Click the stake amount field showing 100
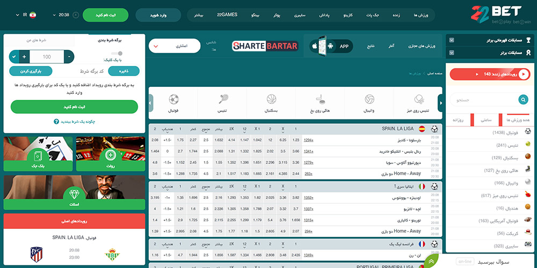537x268 pixels. click(47, 57)
